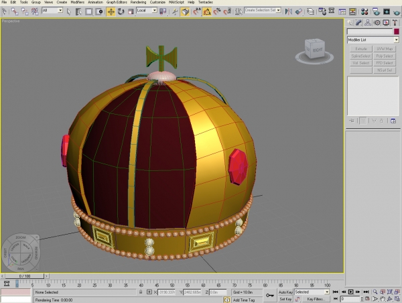Go to animation start frame
This screenshot has width=402, height=303.
[336, 292]
